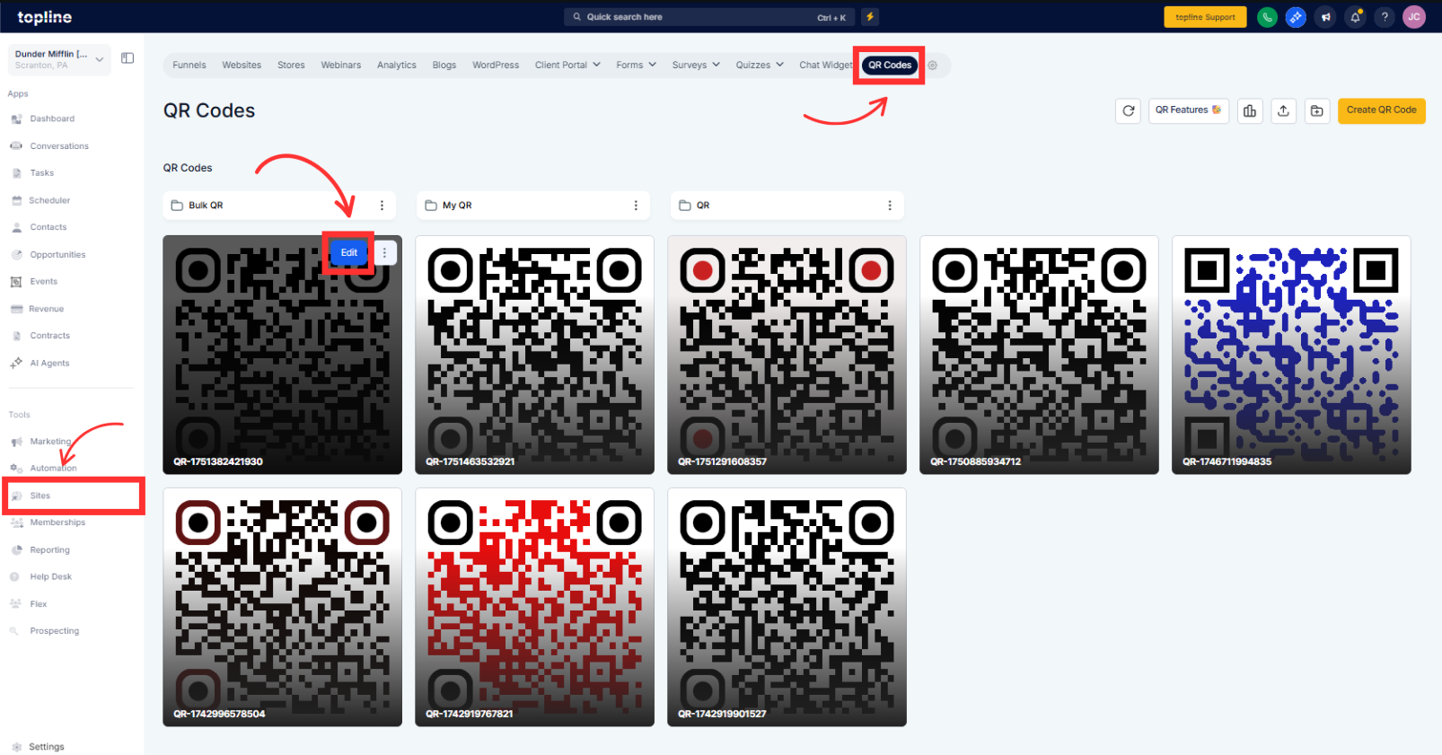This screenshot has width=1442, height=755.
Task: Toggle the sidebar collapse icon
Action: (127, 58)
